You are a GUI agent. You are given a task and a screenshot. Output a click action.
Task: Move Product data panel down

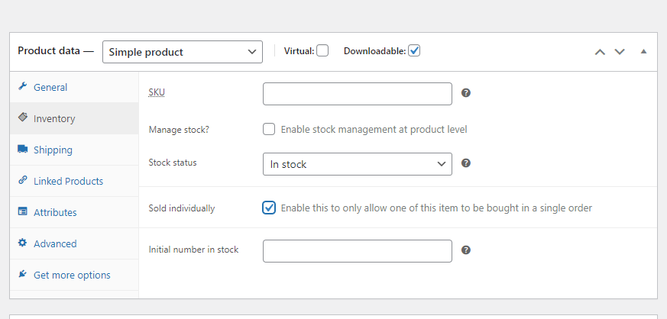coord(620,52)
